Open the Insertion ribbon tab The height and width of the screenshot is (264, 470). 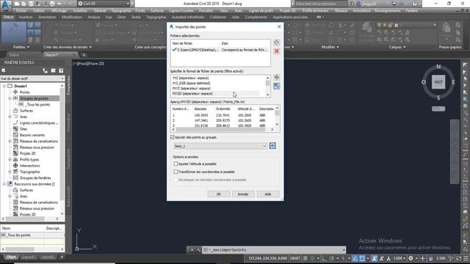tap(26, 17)
